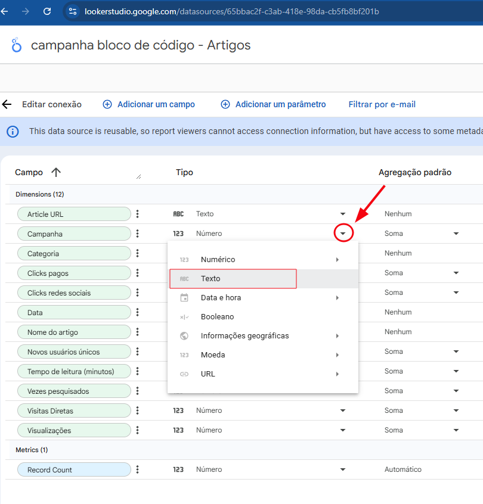Screen dimensions: 483x504
Task: Open the Soma aggregation dropdown for Clicks pagos
Action: pos(456,272)
